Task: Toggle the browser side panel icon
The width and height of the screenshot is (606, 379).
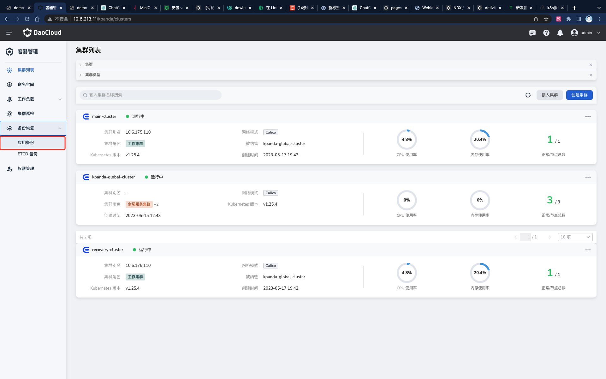Action: click(x=579, y=19)
